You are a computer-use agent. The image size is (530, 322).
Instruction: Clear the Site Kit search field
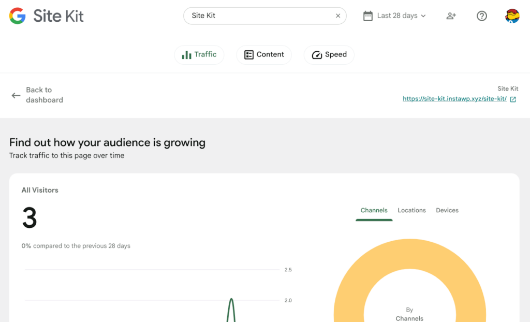(338, 16)
